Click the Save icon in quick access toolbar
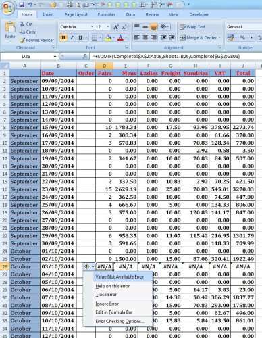The height and width of the screenshot is (338, 262). click(x=22, y=5)
